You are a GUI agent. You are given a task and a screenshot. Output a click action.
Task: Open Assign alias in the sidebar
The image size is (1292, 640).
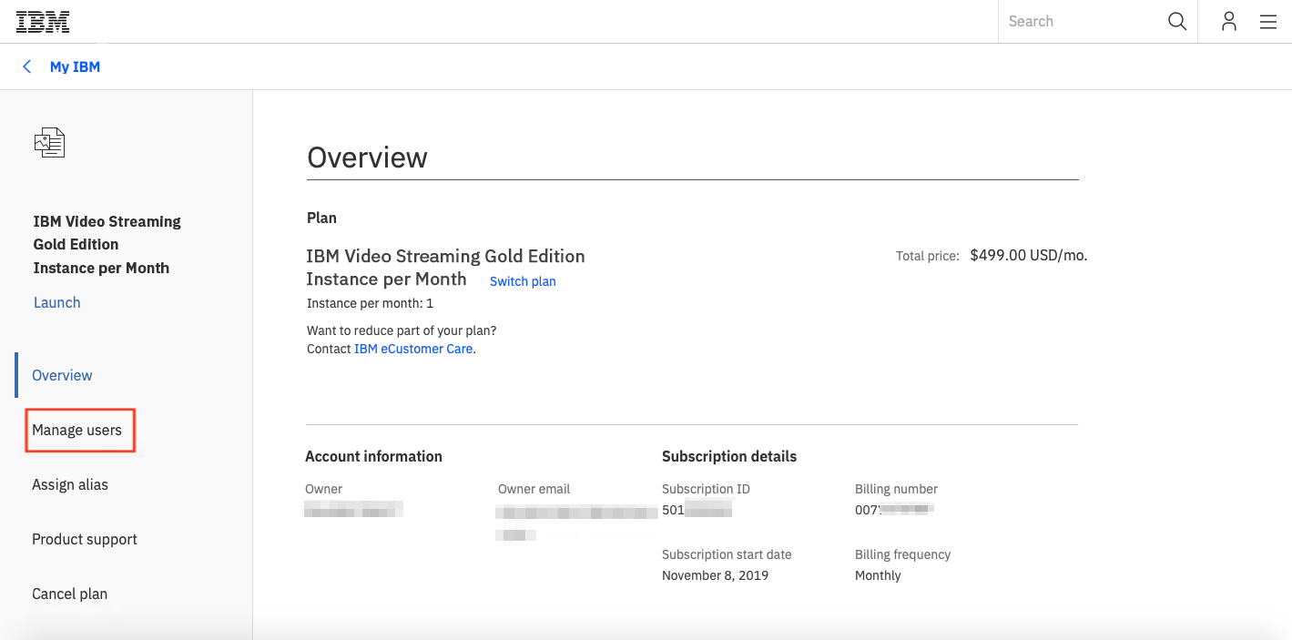click(70, 484)
